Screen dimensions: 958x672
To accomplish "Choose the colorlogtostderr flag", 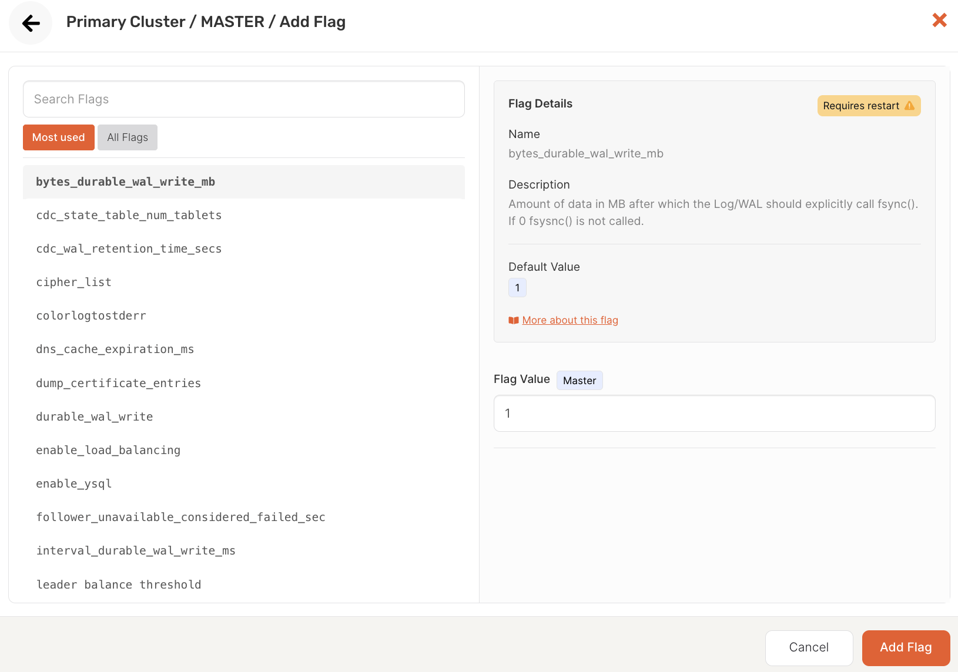I will click(244, 316).
